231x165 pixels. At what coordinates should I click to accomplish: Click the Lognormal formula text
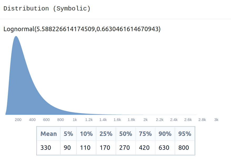coord(82,29)
